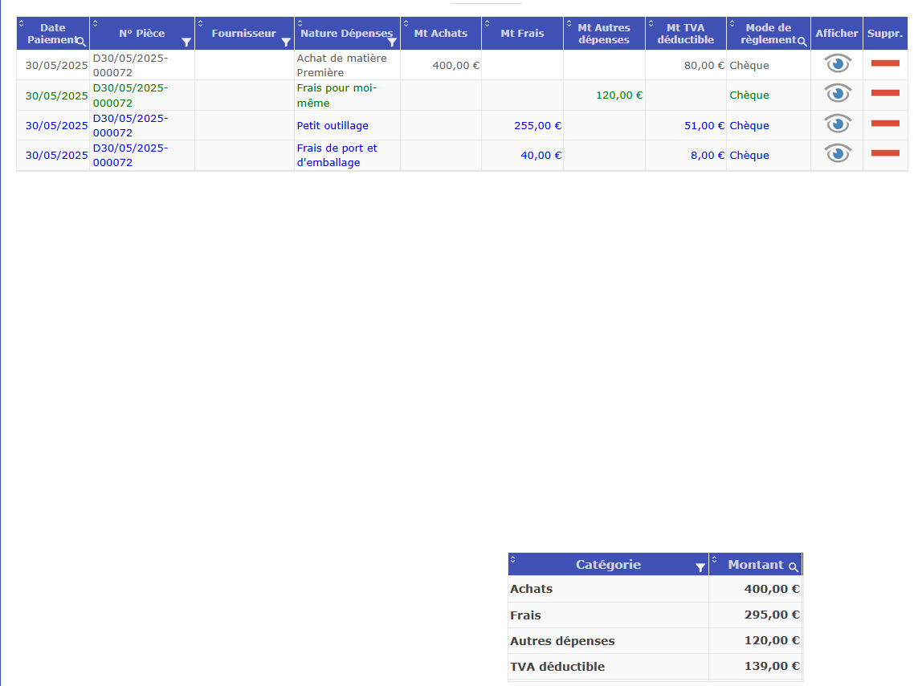Display the Petit outillage entry via eye icon
This screenshot has width=918, height=686.
click(838, 124)
